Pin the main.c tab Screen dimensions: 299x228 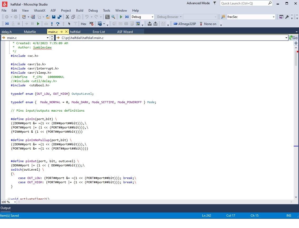coord(61,32)
